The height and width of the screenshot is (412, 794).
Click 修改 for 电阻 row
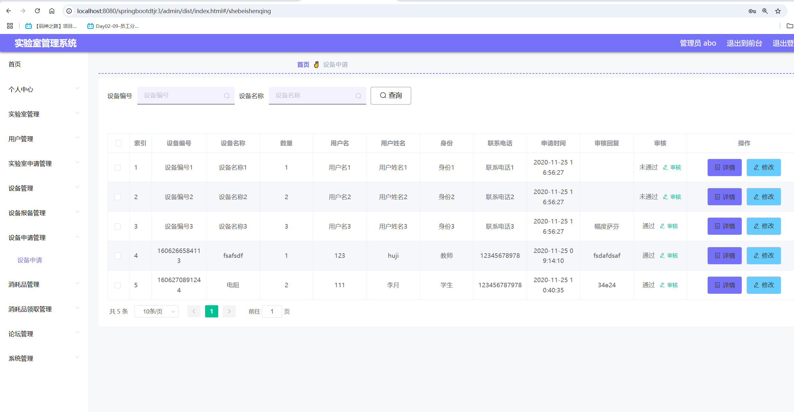764,285
